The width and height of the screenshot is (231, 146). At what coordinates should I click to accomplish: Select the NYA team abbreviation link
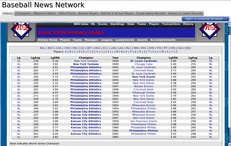pos(143,48)
